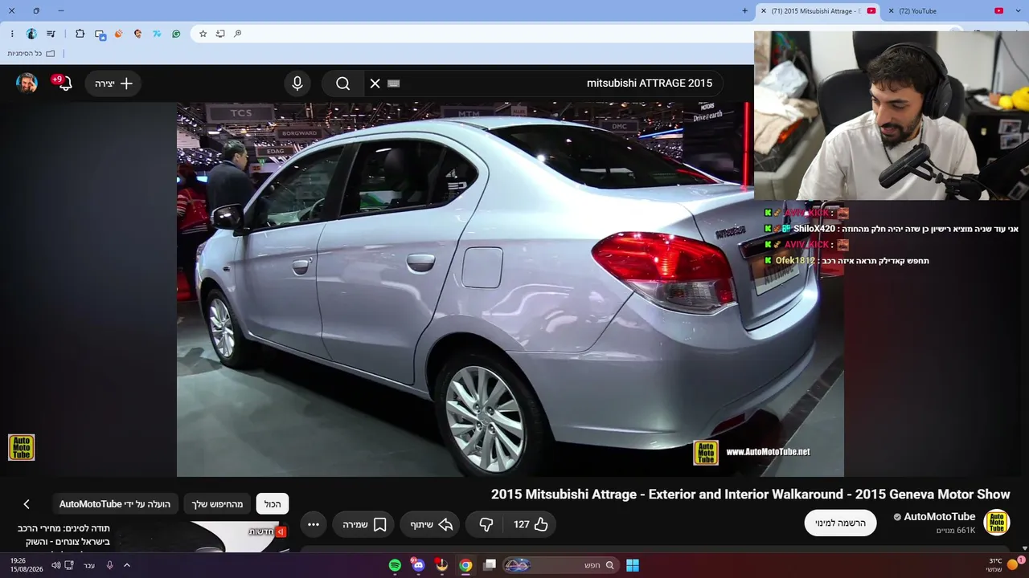
Task: Clear the search query with the X
Action: click(x=375, y=83)
